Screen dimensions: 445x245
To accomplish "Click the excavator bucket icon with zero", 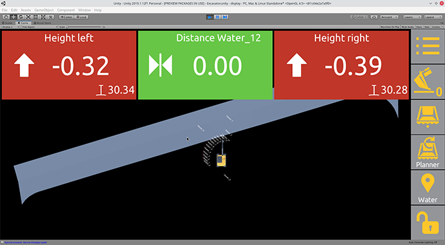I will [428, 82].
